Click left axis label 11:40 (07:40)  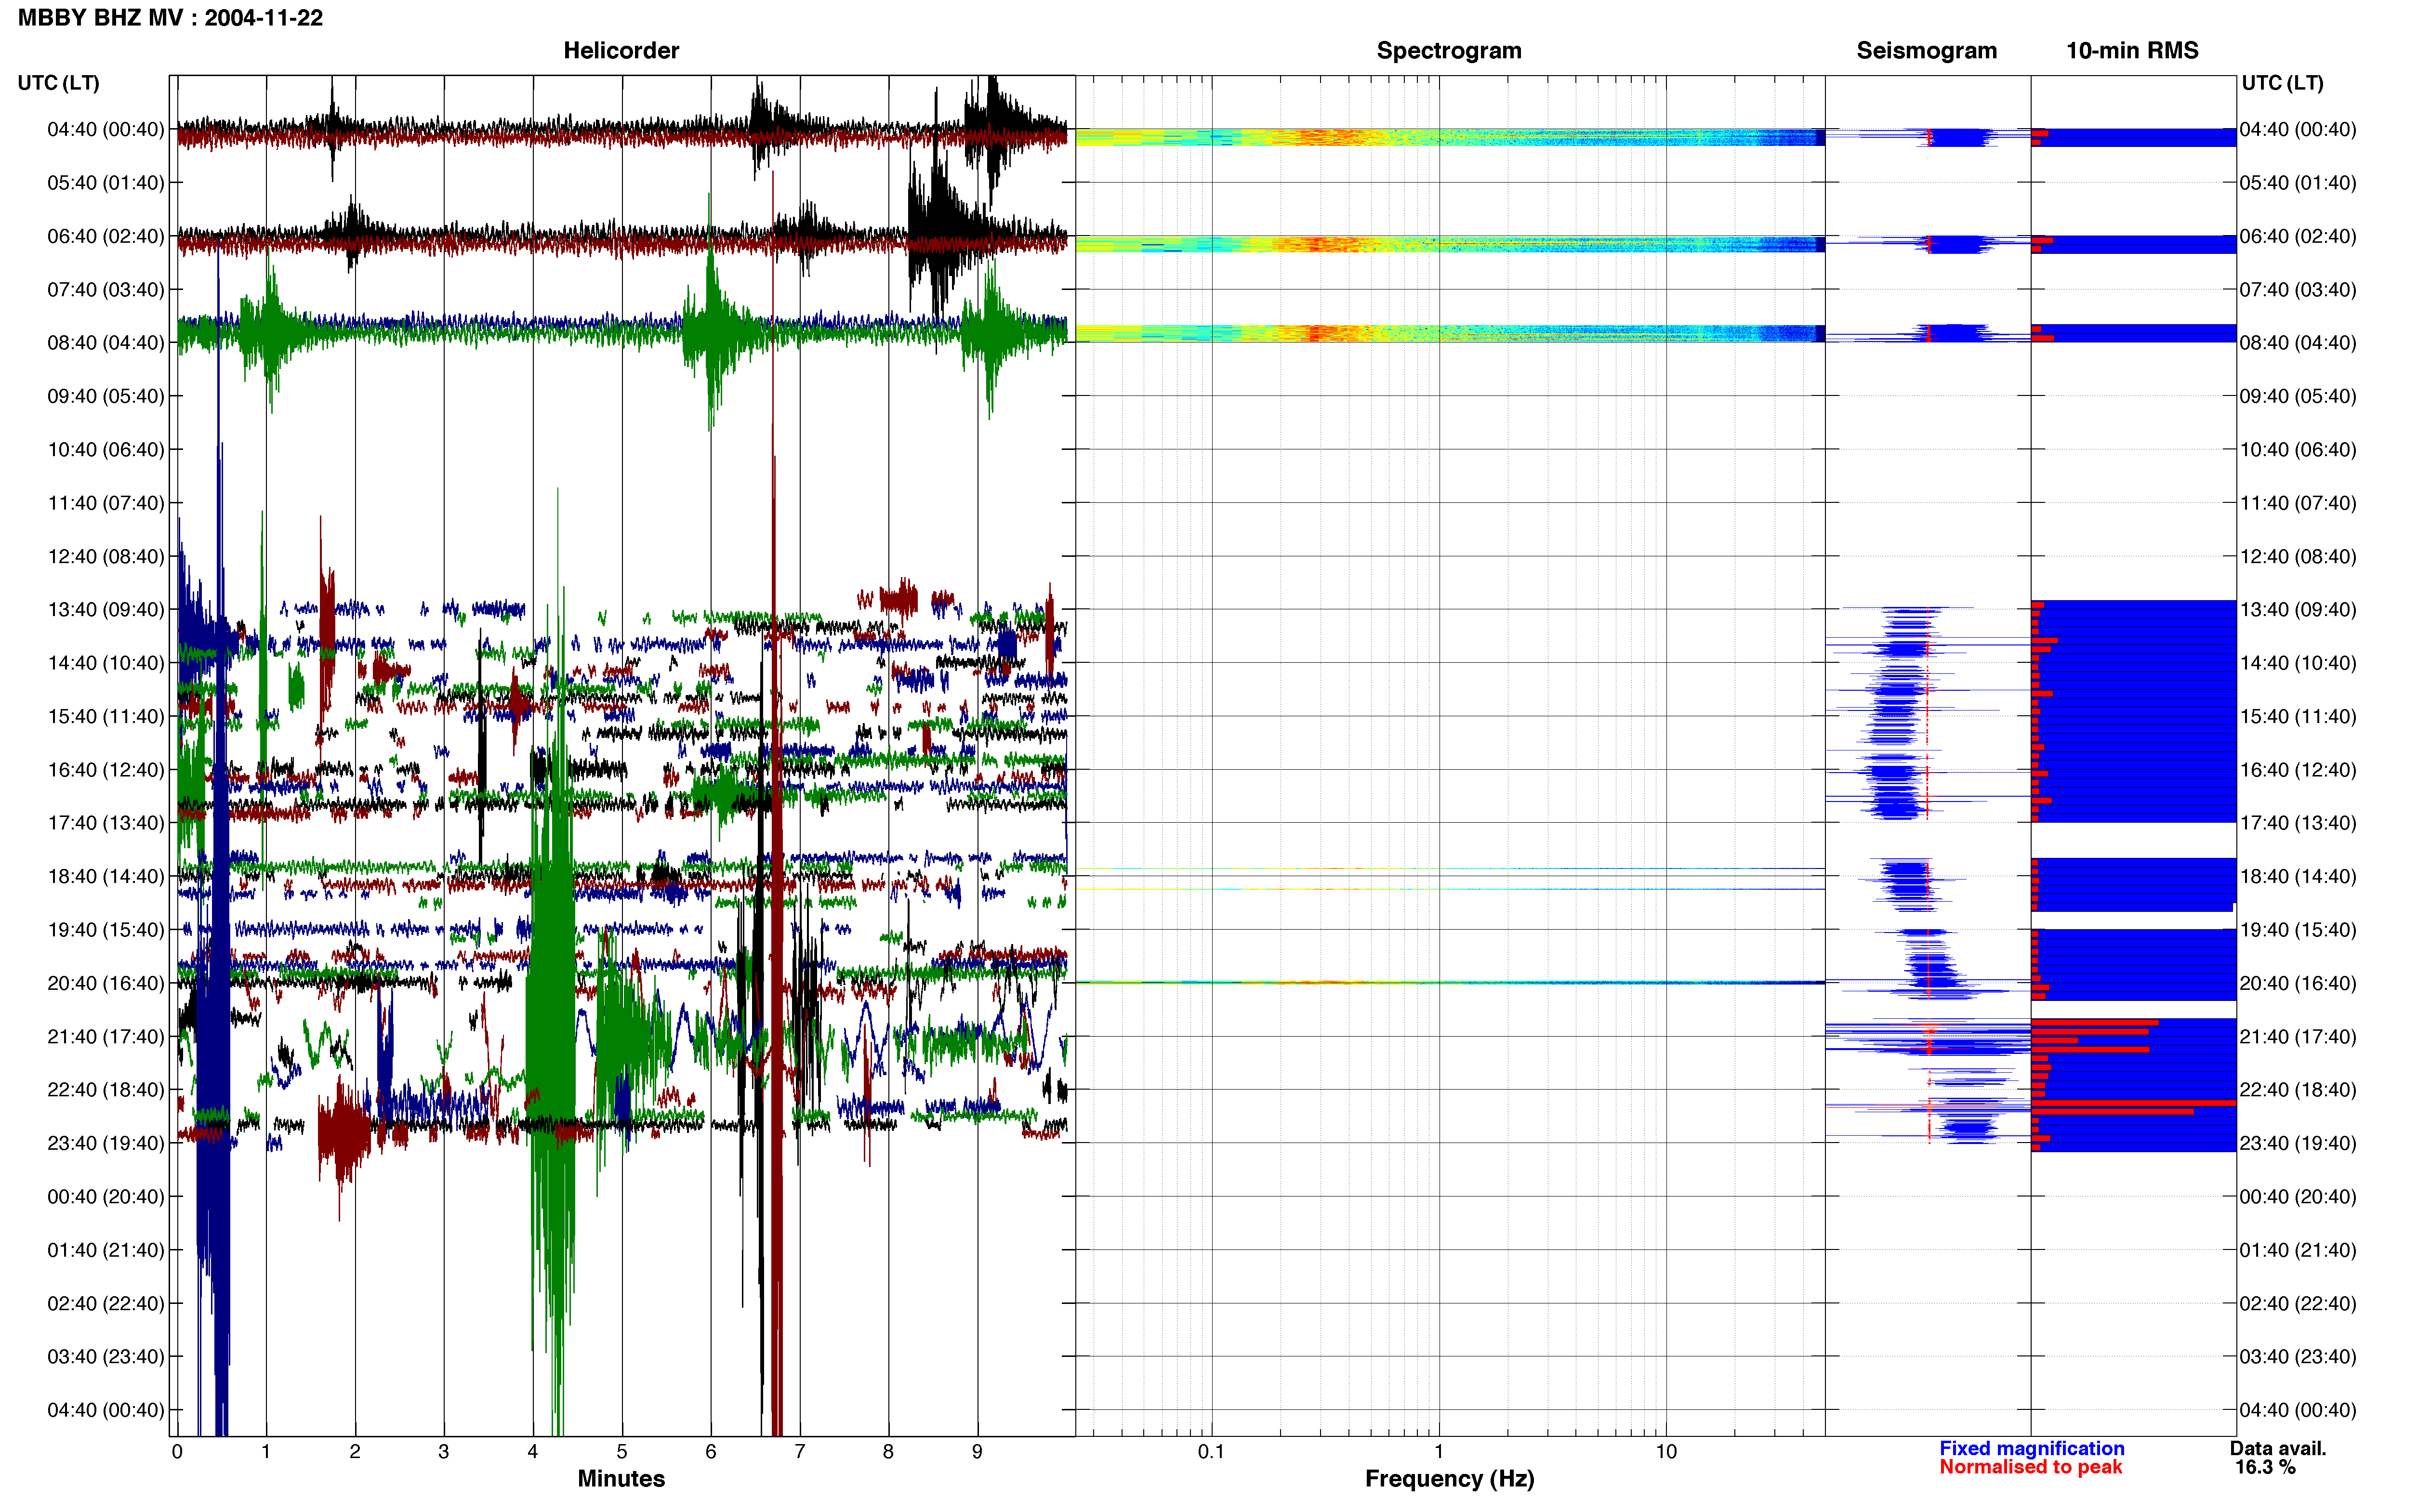106,502
